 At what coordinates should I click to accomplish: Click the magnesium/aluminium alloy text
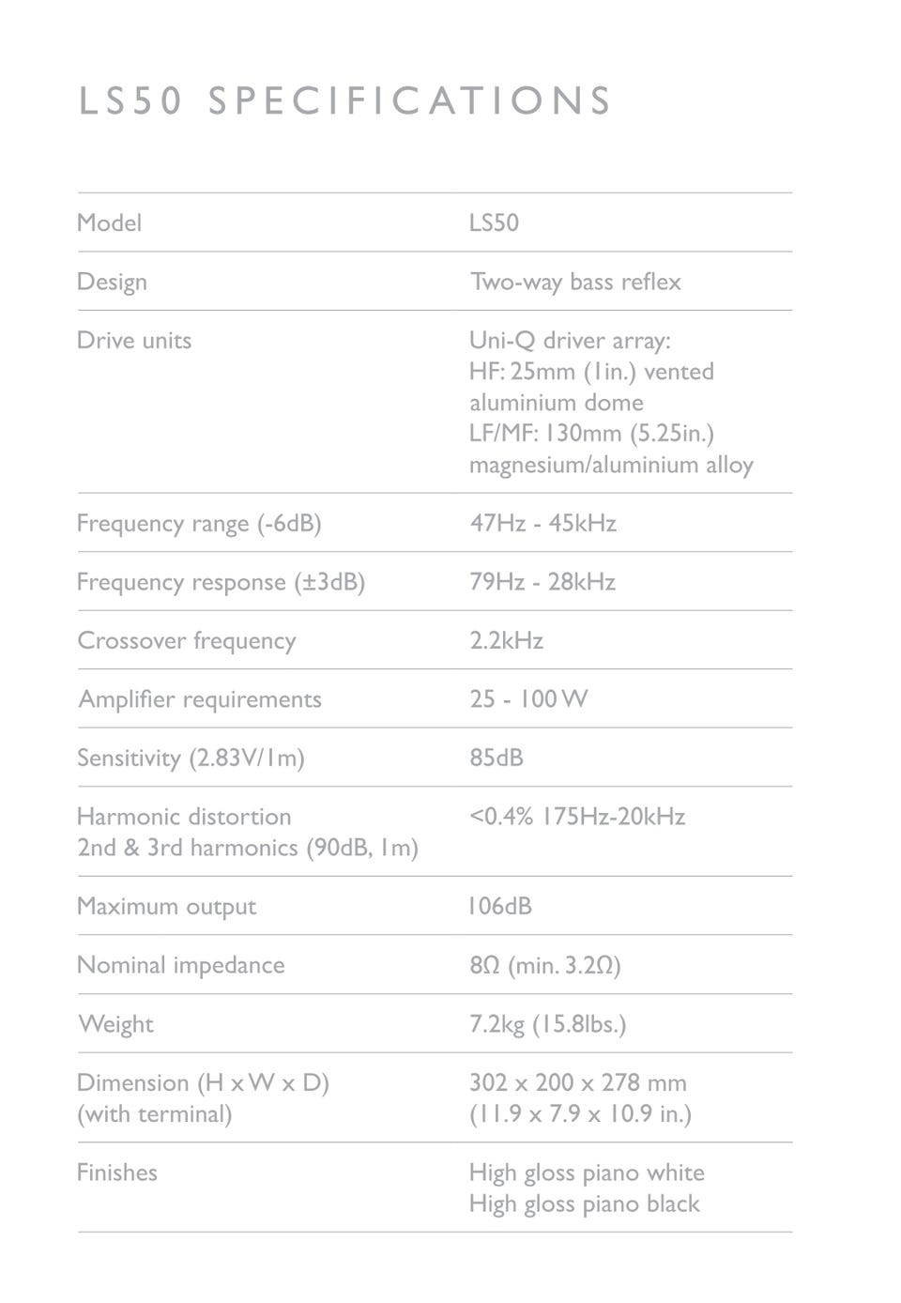pos(611,465)
